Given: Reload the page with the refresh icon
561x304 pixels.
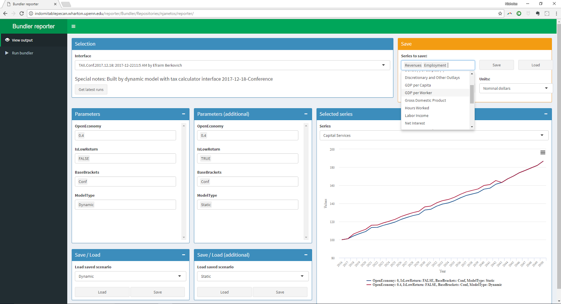Looking at the screenshot, I should 22,13.
